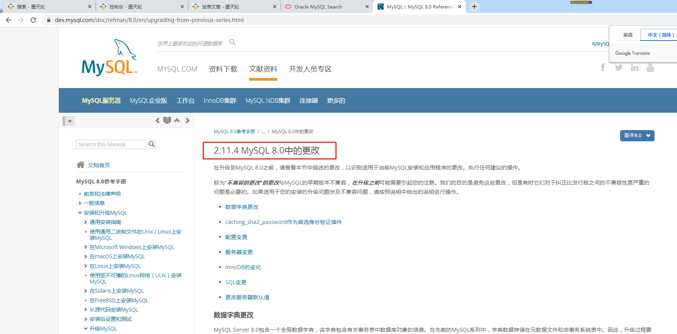This screenshot has height=334, width=677.
Task: Open a new browser tab with plus
Action: tap(474, 7)
